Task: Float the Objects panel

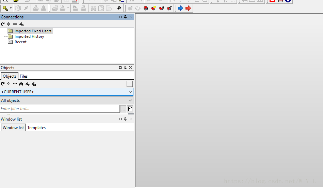Action: 120,68
